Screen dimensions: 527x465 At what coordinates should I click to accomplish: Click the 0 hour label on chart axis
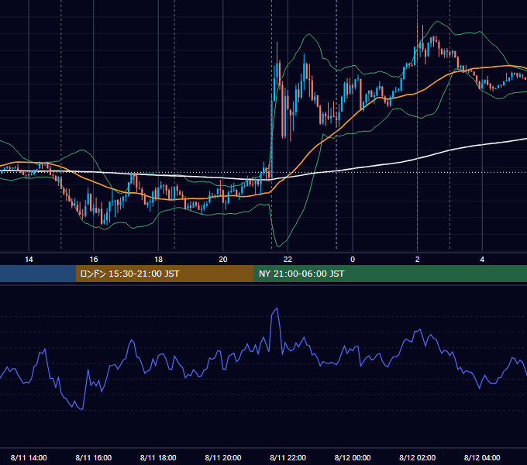click(x=353, y=260)
